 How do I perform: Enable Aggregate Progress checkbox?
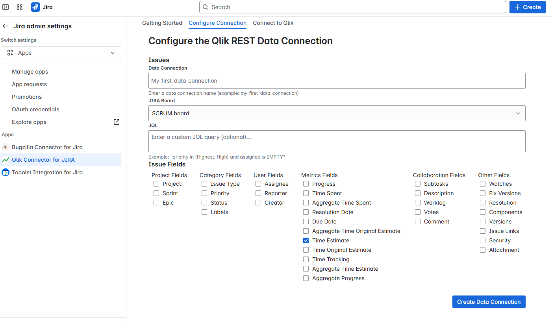point(306,278)
